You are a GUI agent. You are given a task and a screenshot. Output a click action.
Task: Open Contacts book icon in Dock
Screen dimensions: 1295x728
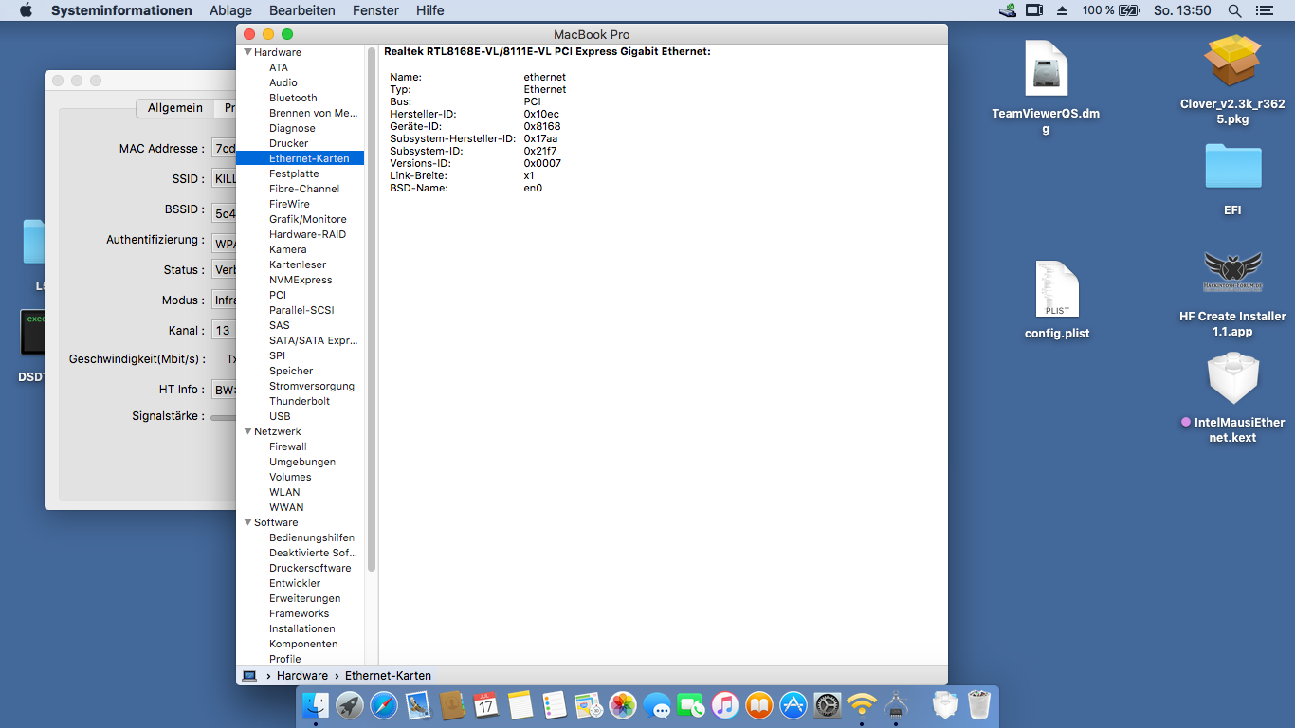(452, 705)
